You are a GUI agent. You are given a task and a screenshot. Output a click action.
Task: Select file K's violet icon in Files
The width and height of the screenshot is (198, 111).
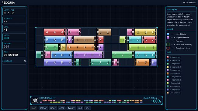click(x=168, y=89)
